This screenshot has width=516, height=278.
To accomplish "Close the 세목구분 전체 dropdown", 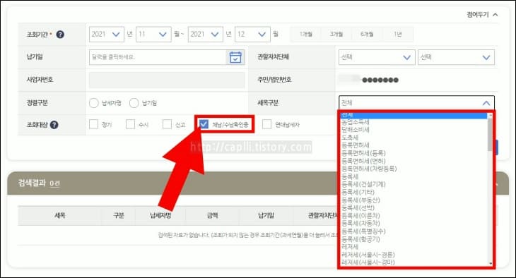I will [x=416, y=103].
